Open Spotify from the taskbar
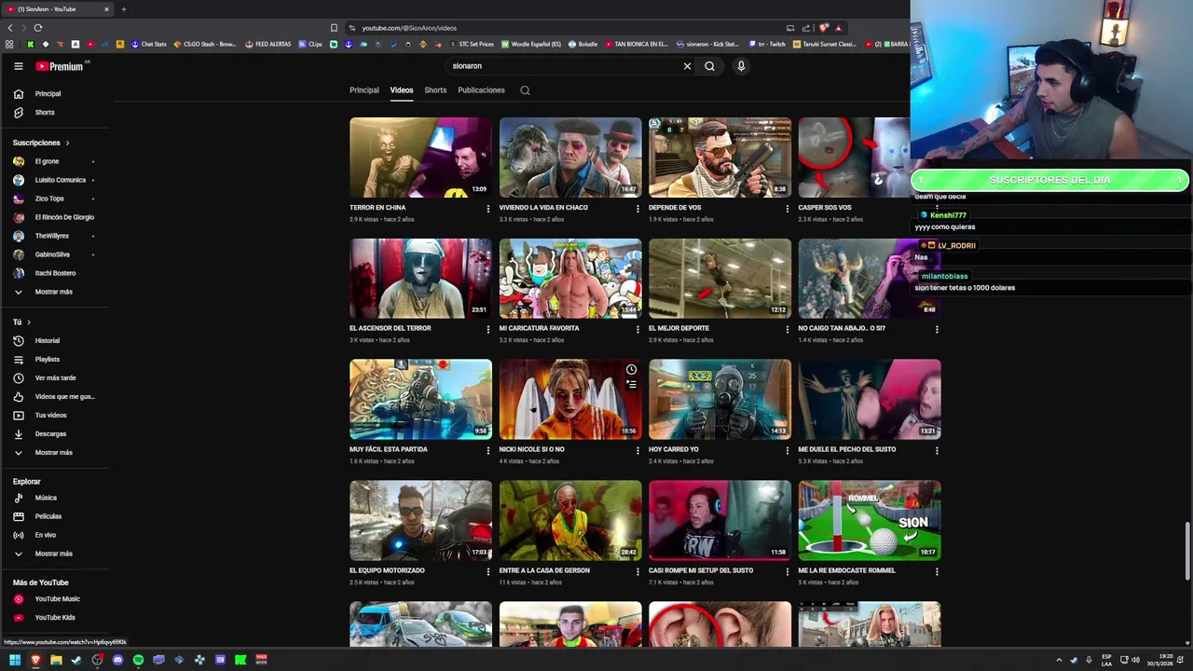Image resolution: width=1193 pixels, height=671 pixels. tap(138, 660)
